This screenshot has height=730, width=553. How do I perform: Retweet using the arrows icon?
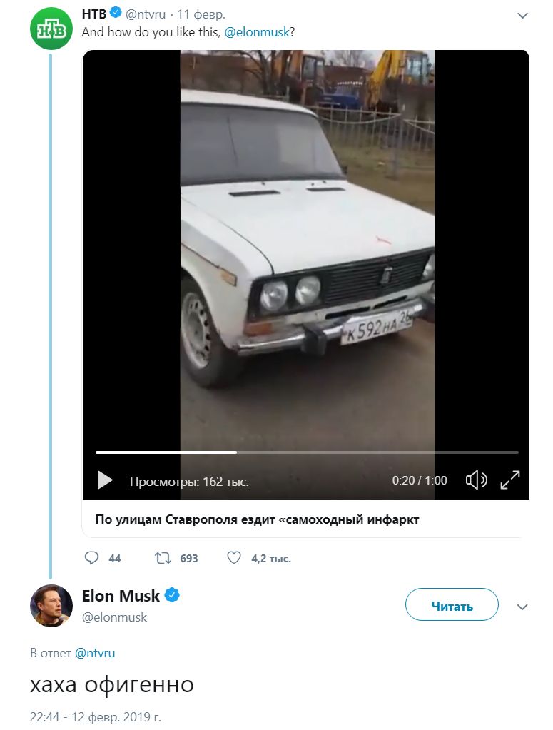pos(163,558)
